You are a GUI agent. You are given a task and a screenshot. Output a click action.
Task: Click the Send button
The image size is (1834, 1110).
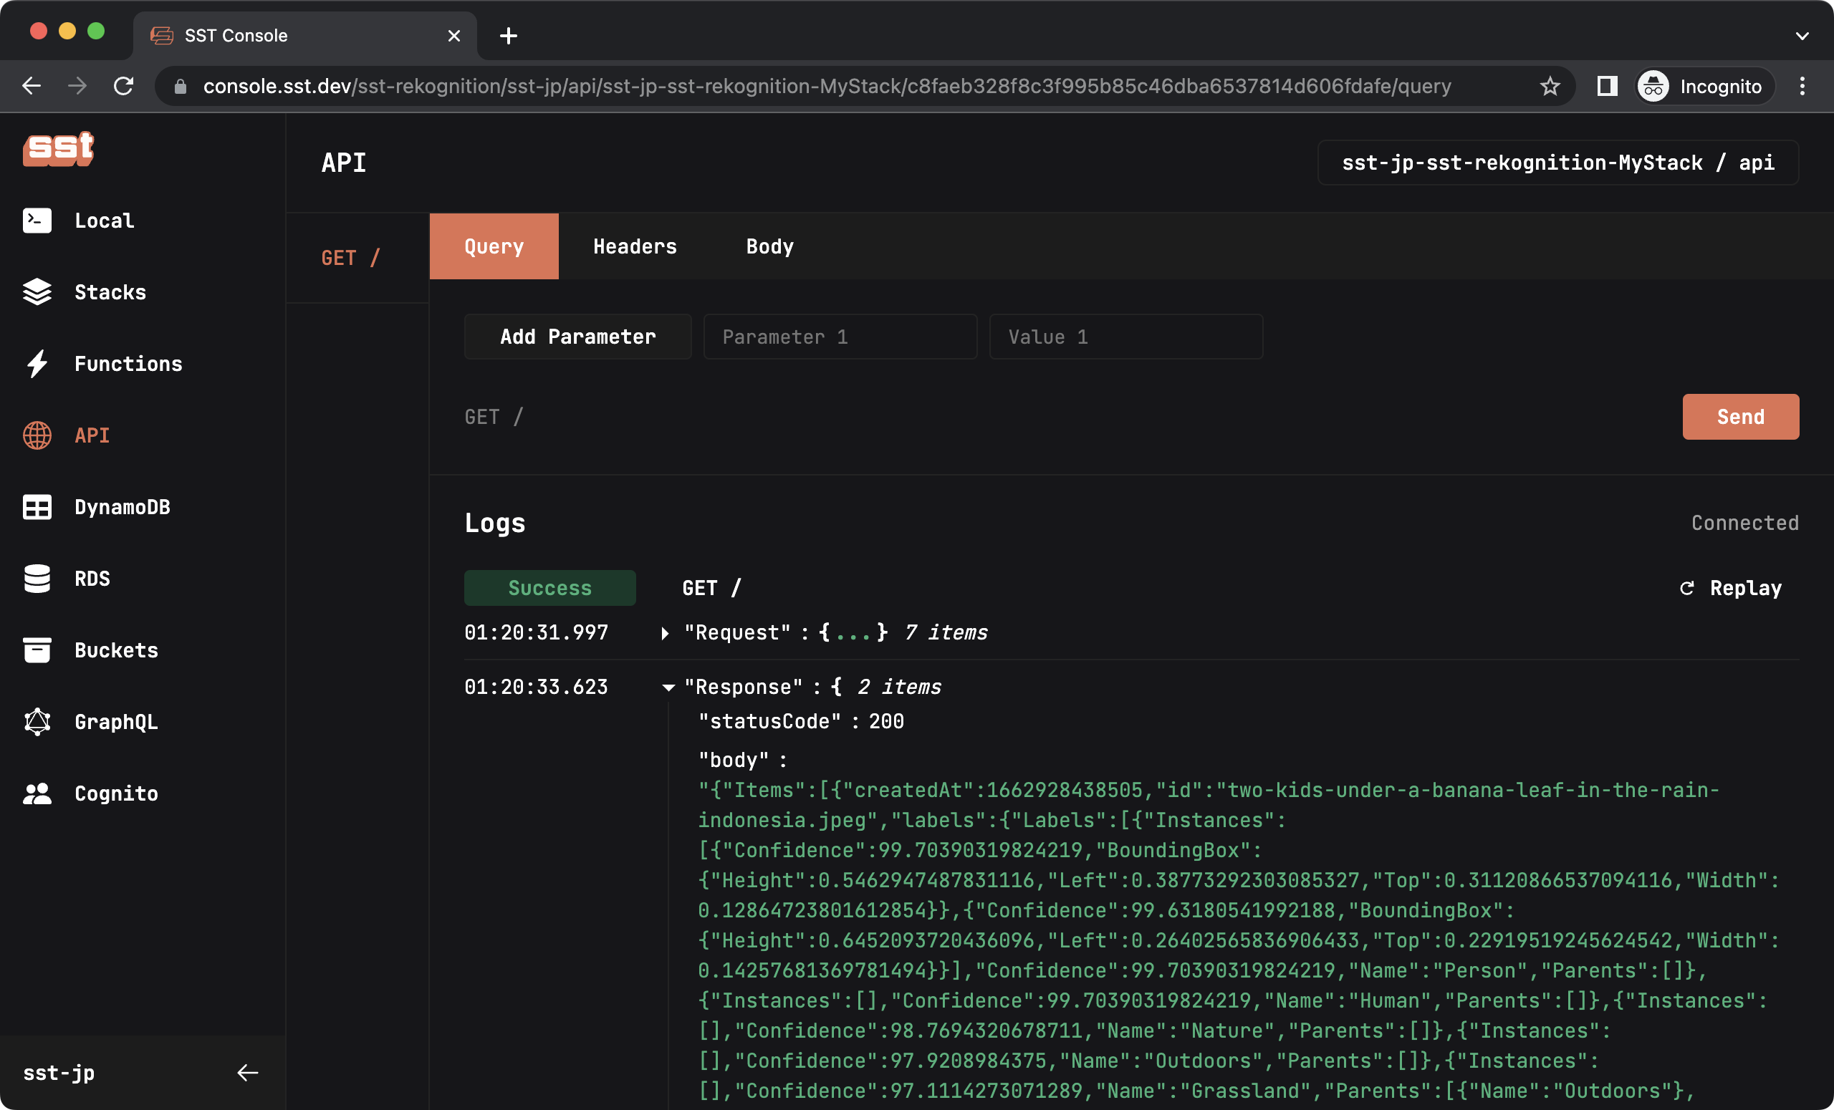coord(1740,417)
